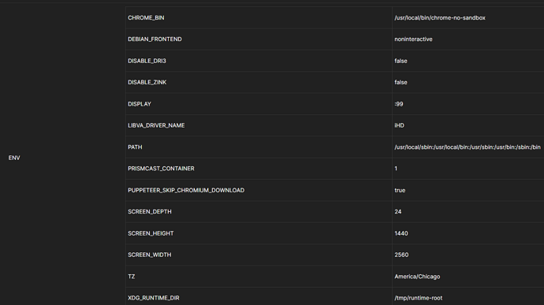Select the :99 display value
Viewport: 544px width, 305px height.
[399, 104]
